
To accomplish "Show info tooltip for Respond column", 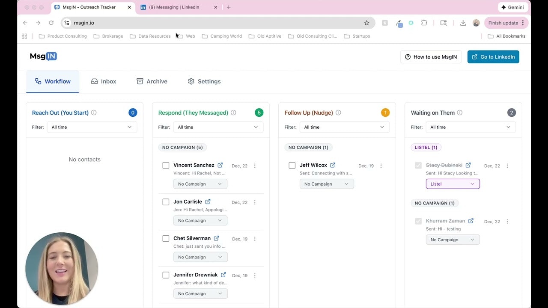I will coord(233,113).
